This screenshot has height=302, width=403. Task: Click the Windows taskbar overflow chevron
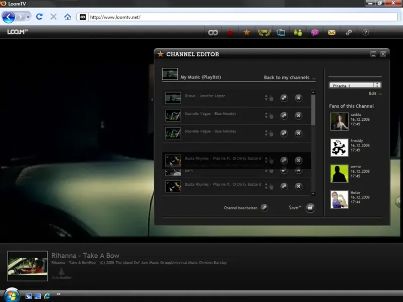point(58,294)
